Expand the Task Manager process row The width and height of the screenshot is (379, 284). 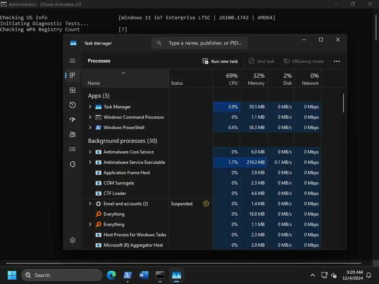90,107
